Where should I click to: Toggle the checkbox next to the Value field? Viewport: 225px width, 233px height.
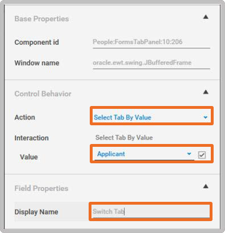click(x=202, y=155)
